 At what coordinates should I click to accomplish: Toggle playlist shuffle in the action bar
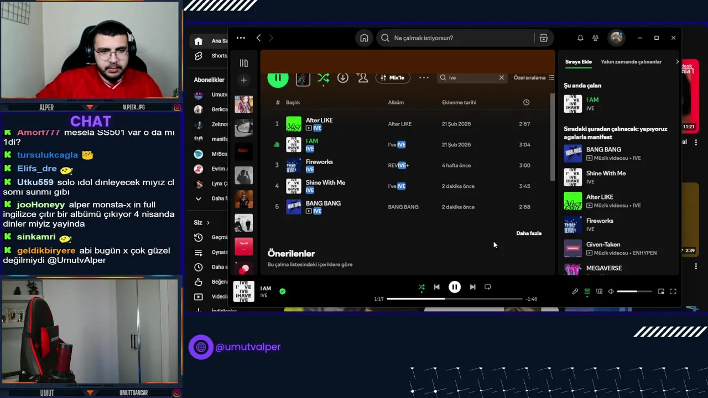(324, 78)
